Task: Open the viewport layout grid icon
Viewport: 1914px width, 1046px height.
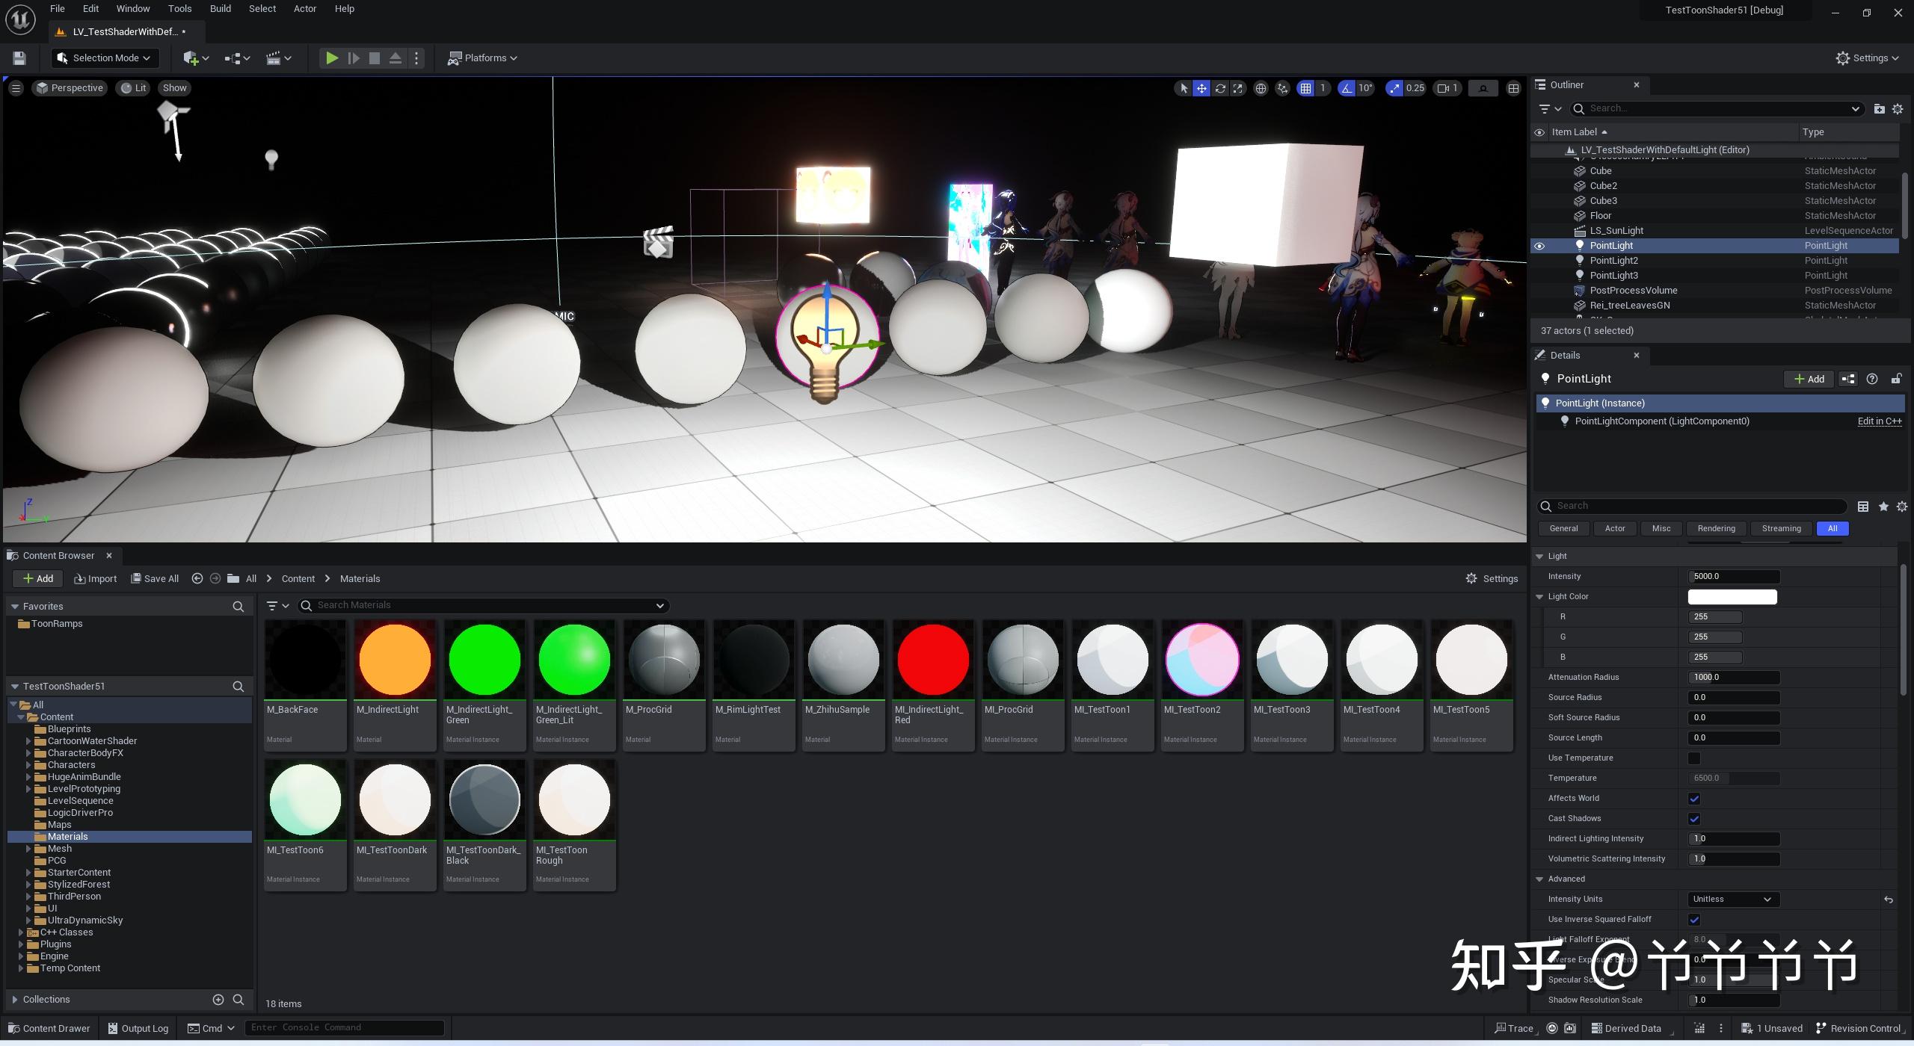Action: pyautogui.click(x=1513, y=88)
